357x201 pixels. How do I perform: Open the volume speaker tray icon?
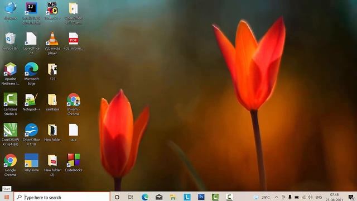tap(310, 197)
